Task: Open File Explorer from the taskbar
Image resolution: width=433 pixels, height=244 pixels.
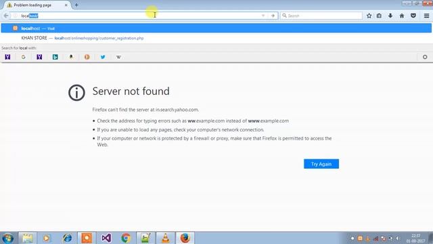Action: [x=27, y=238]
